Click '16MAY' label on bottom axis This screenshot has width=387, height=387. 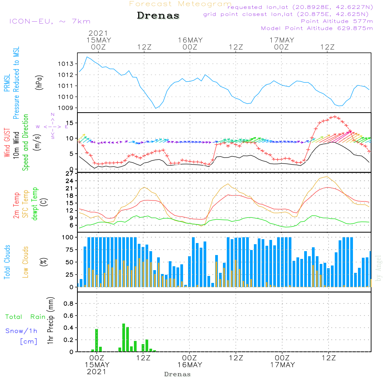coord(190,365)
